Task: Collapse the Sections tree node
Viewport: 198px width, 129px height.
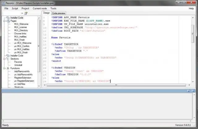Action: point(4,59)
